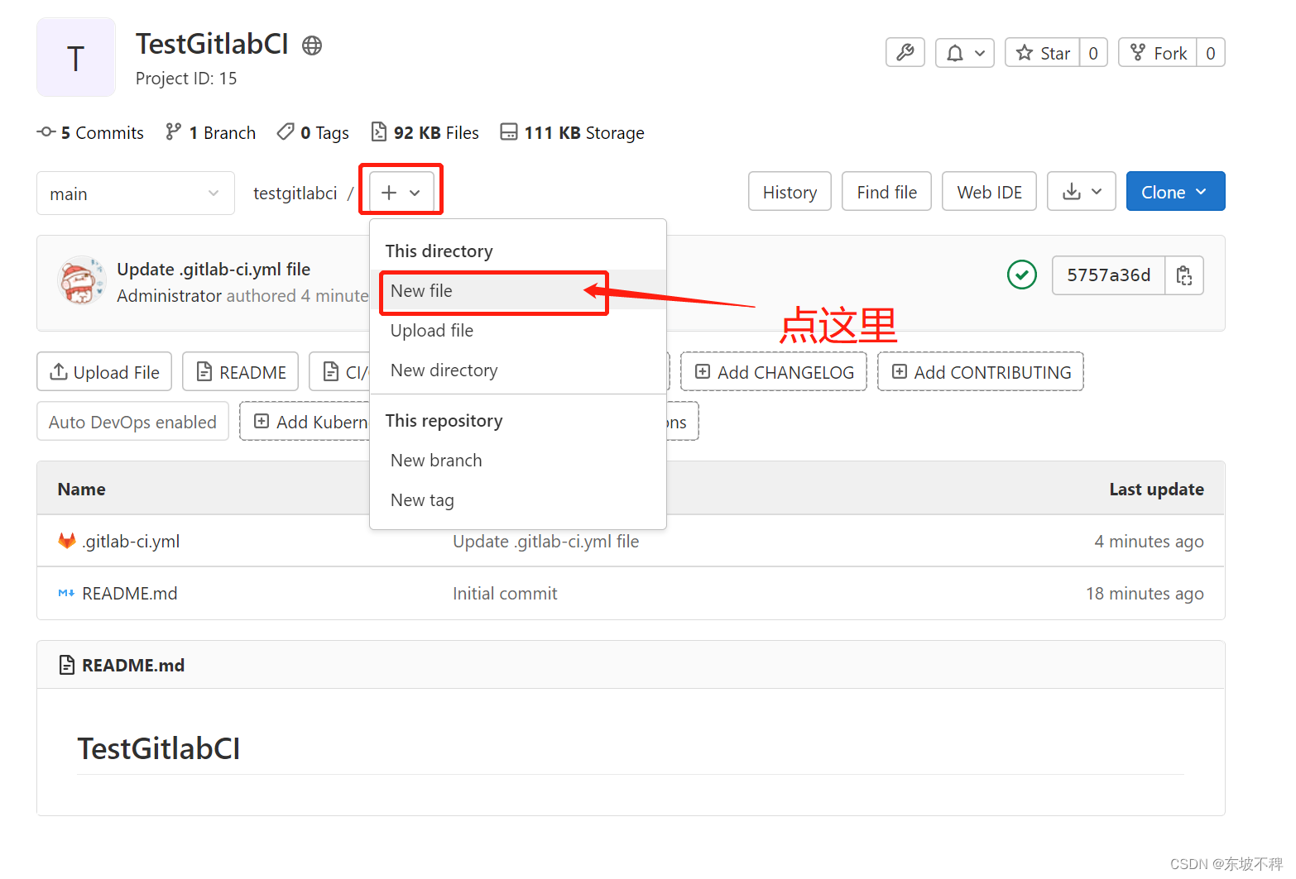Click TestGitlabCI heading in README

pyautogui.click(x=159, y=748)
